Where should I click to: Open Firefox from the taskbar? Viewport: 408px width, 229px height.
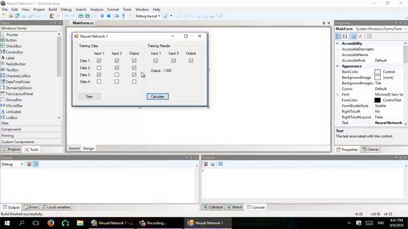tap(51, 223)
